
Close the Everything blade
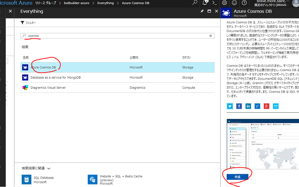pyautogui.click(x=217, y=11)
